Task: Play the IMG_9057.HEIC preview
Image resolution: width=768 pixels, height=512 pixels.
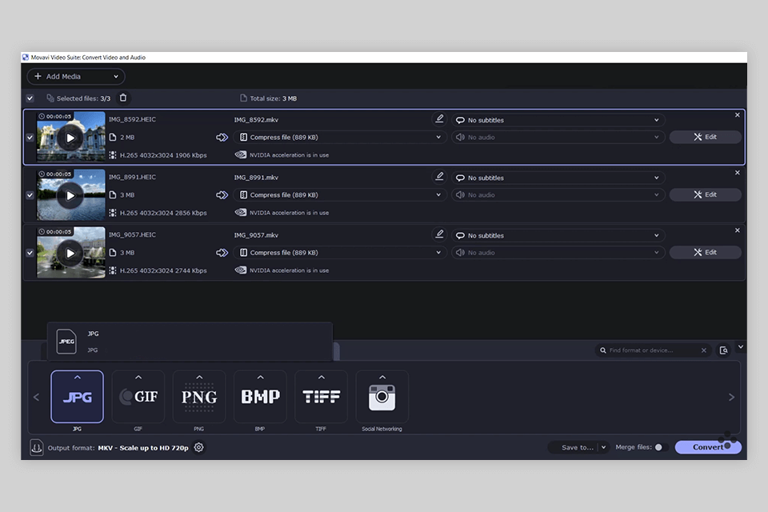Action: point(70,254)
